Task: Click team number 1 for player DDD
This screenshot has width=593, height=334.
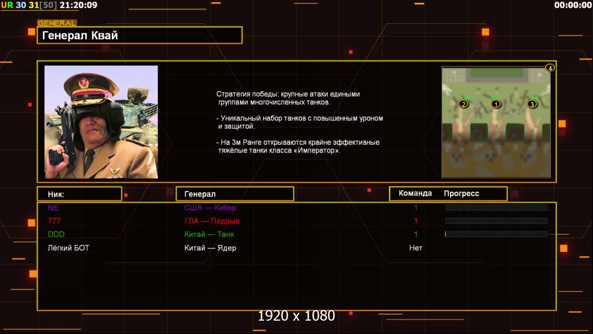Action: [416, 234]
